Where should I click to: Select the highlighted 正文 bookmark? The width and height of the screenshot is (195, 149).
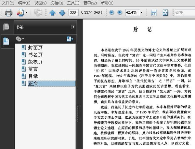click(x=52, y=83)
